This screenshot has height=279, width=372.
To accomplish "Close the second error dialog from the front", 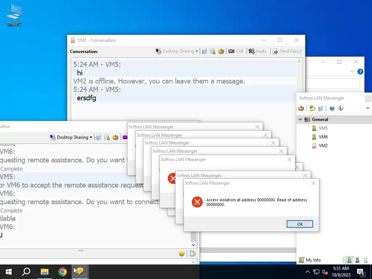I will 305,175.
